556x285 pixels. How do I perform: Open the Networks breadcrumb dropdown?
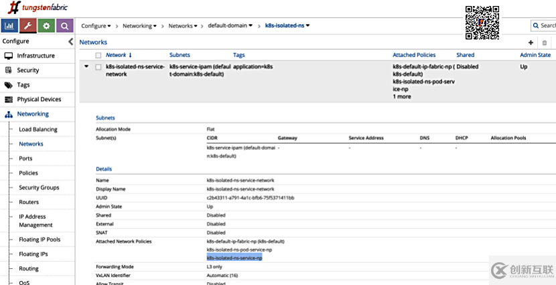coord(183,26)
